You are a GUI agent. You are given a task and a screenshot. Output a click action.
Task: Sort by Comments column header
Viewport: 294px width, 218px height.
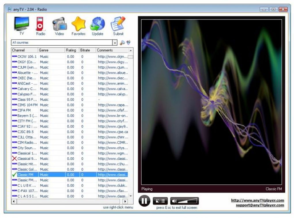[112, 50]
